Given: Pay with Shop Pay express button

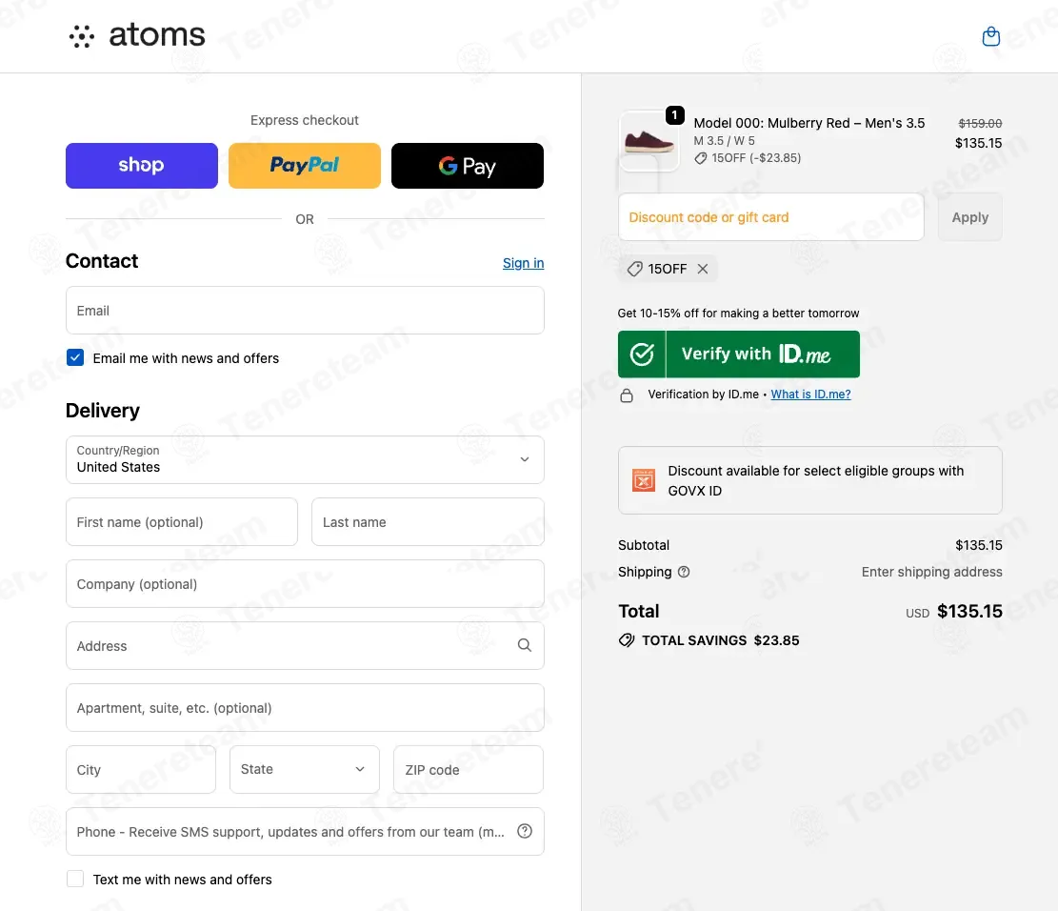Looking at the screenshot, I should [x=142, y=166].
